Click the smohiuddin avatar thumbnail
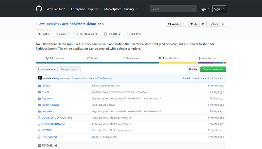This screenshot has width=262, height=149. pos(40,78)
